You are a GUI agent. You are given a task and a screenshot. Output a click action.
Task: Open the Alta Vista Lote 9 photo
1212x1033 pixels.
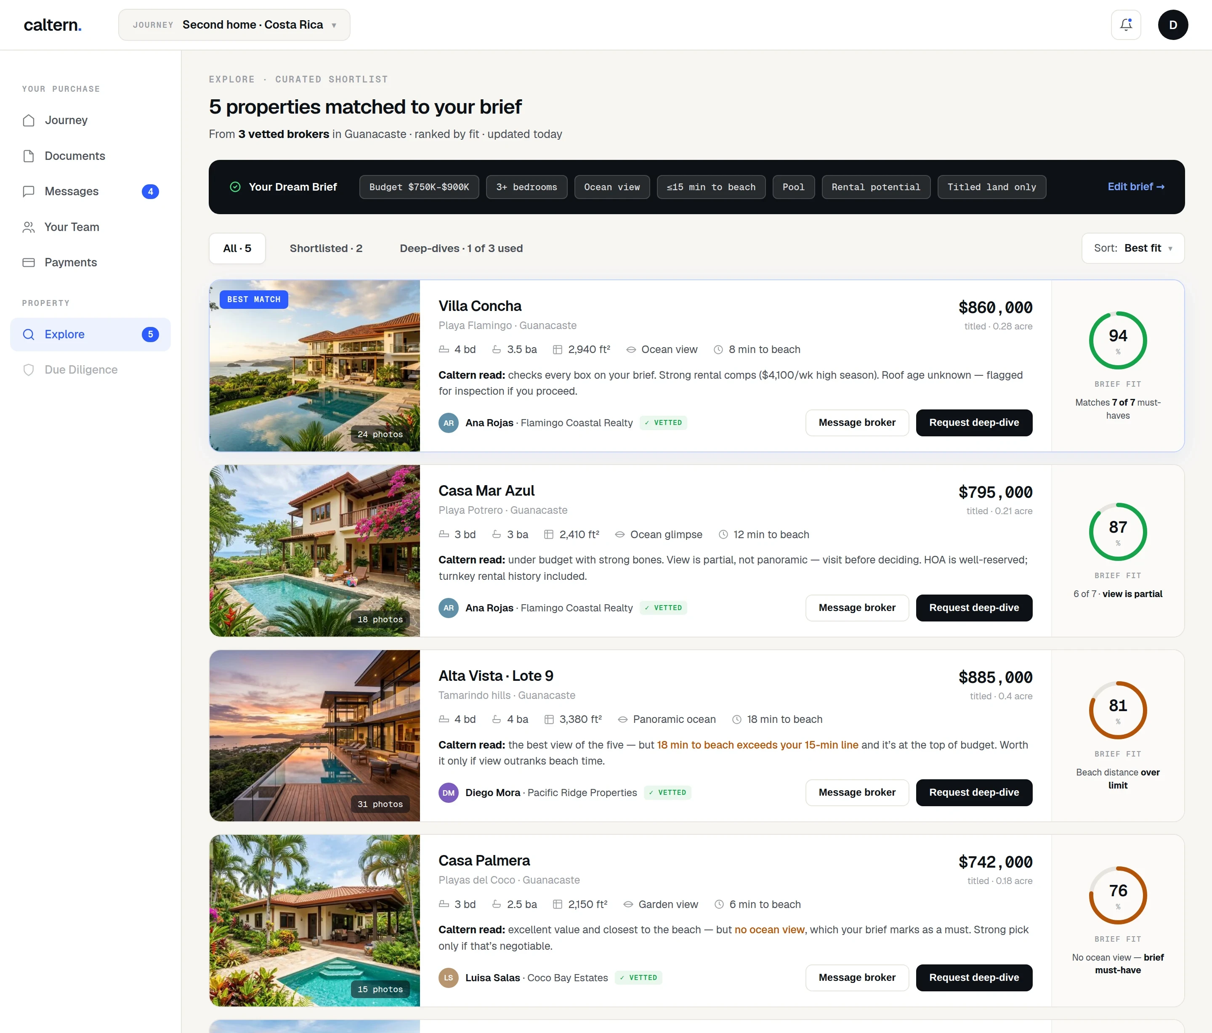pos(315,735)
